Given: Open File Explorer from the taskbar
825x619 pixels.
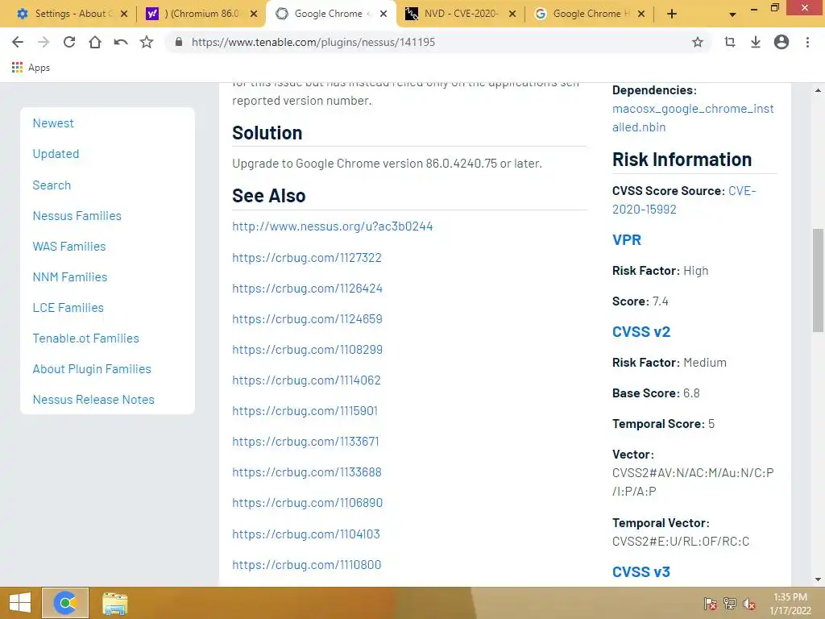Looking at the screenshot, I should (x=114, y=603).
